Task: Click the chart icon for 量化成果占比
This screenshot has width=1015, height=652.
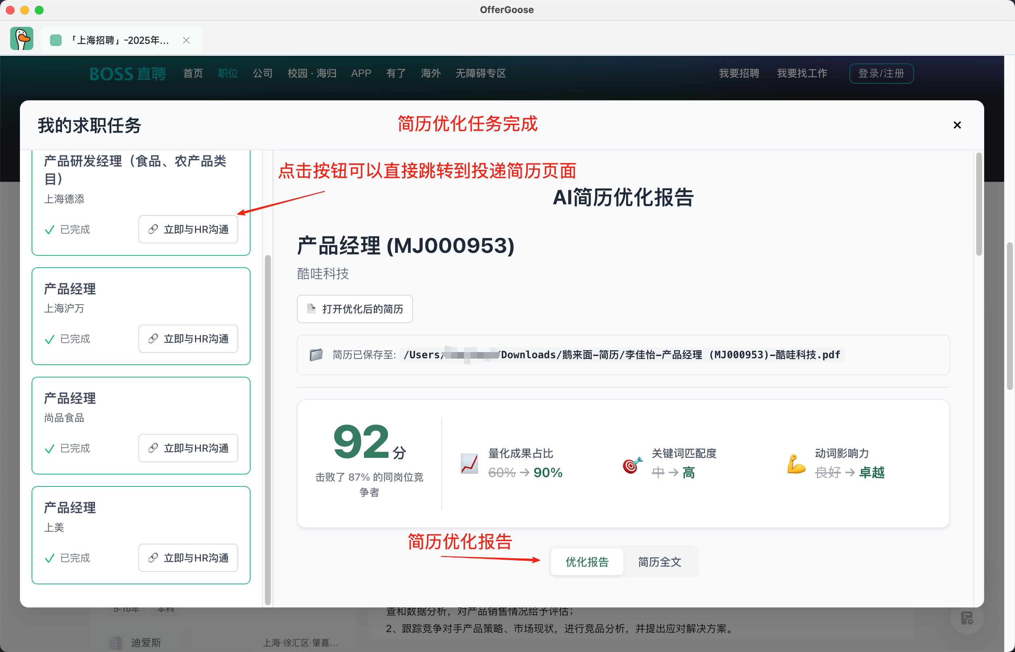Action: [x=469, y=464]
